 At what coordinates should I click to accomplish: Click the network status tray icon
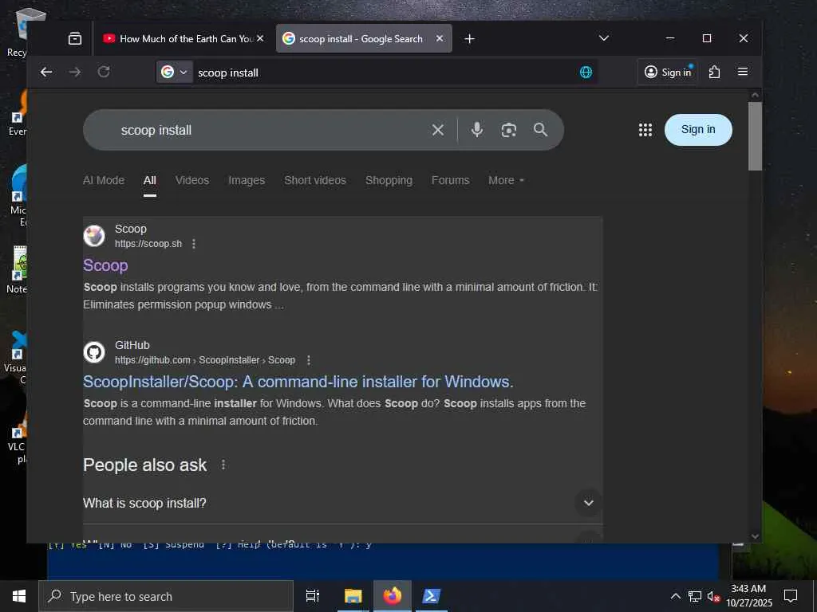coord(695,596)
